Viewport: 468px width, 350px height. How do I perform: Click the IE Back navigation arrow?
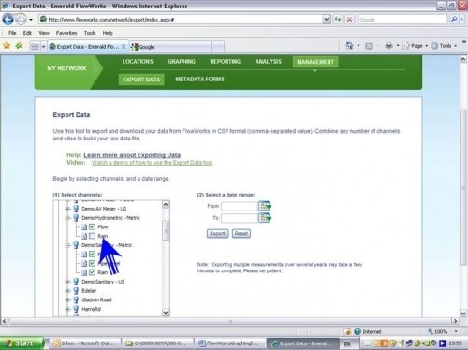coord(7,20)
